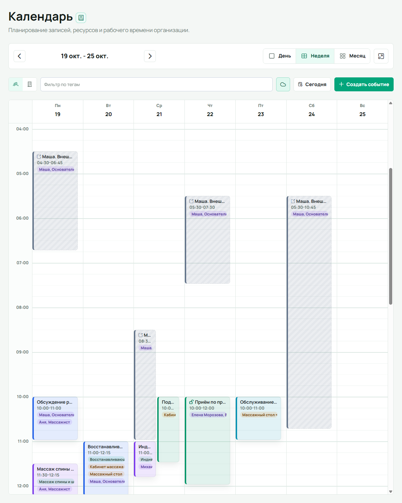Screen dimensions: 402x503
Task: Open the Обслуживание… 10:00-11:00 event on Friday
Action: click(258, 418)
